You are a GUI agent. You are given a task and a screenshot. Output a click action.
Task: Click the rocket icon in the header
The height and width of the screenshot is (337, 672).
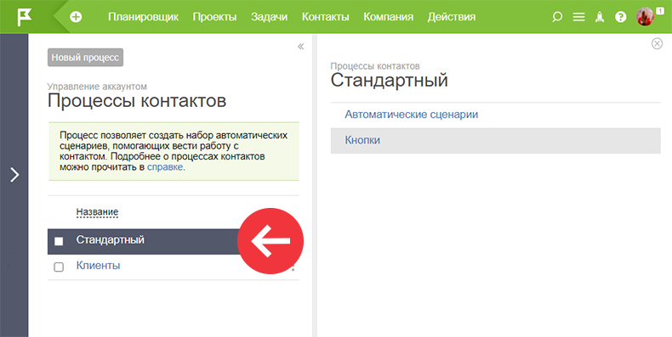click(x=600, y=17)
